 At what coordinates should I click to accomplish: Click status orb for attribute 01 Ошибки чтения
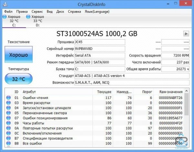[x=8, y=98]
